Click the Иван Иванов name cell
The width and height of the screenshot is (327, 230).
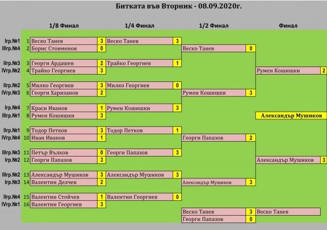point(64,138)
